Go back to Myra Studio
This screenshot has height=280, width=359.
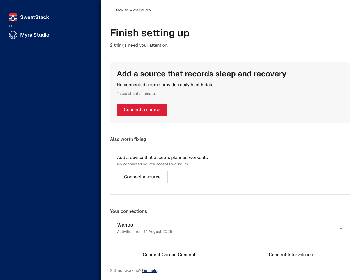coord(130,10)
